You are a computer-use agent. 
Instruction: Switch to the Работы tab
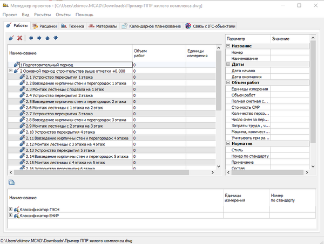pos(17,25)
